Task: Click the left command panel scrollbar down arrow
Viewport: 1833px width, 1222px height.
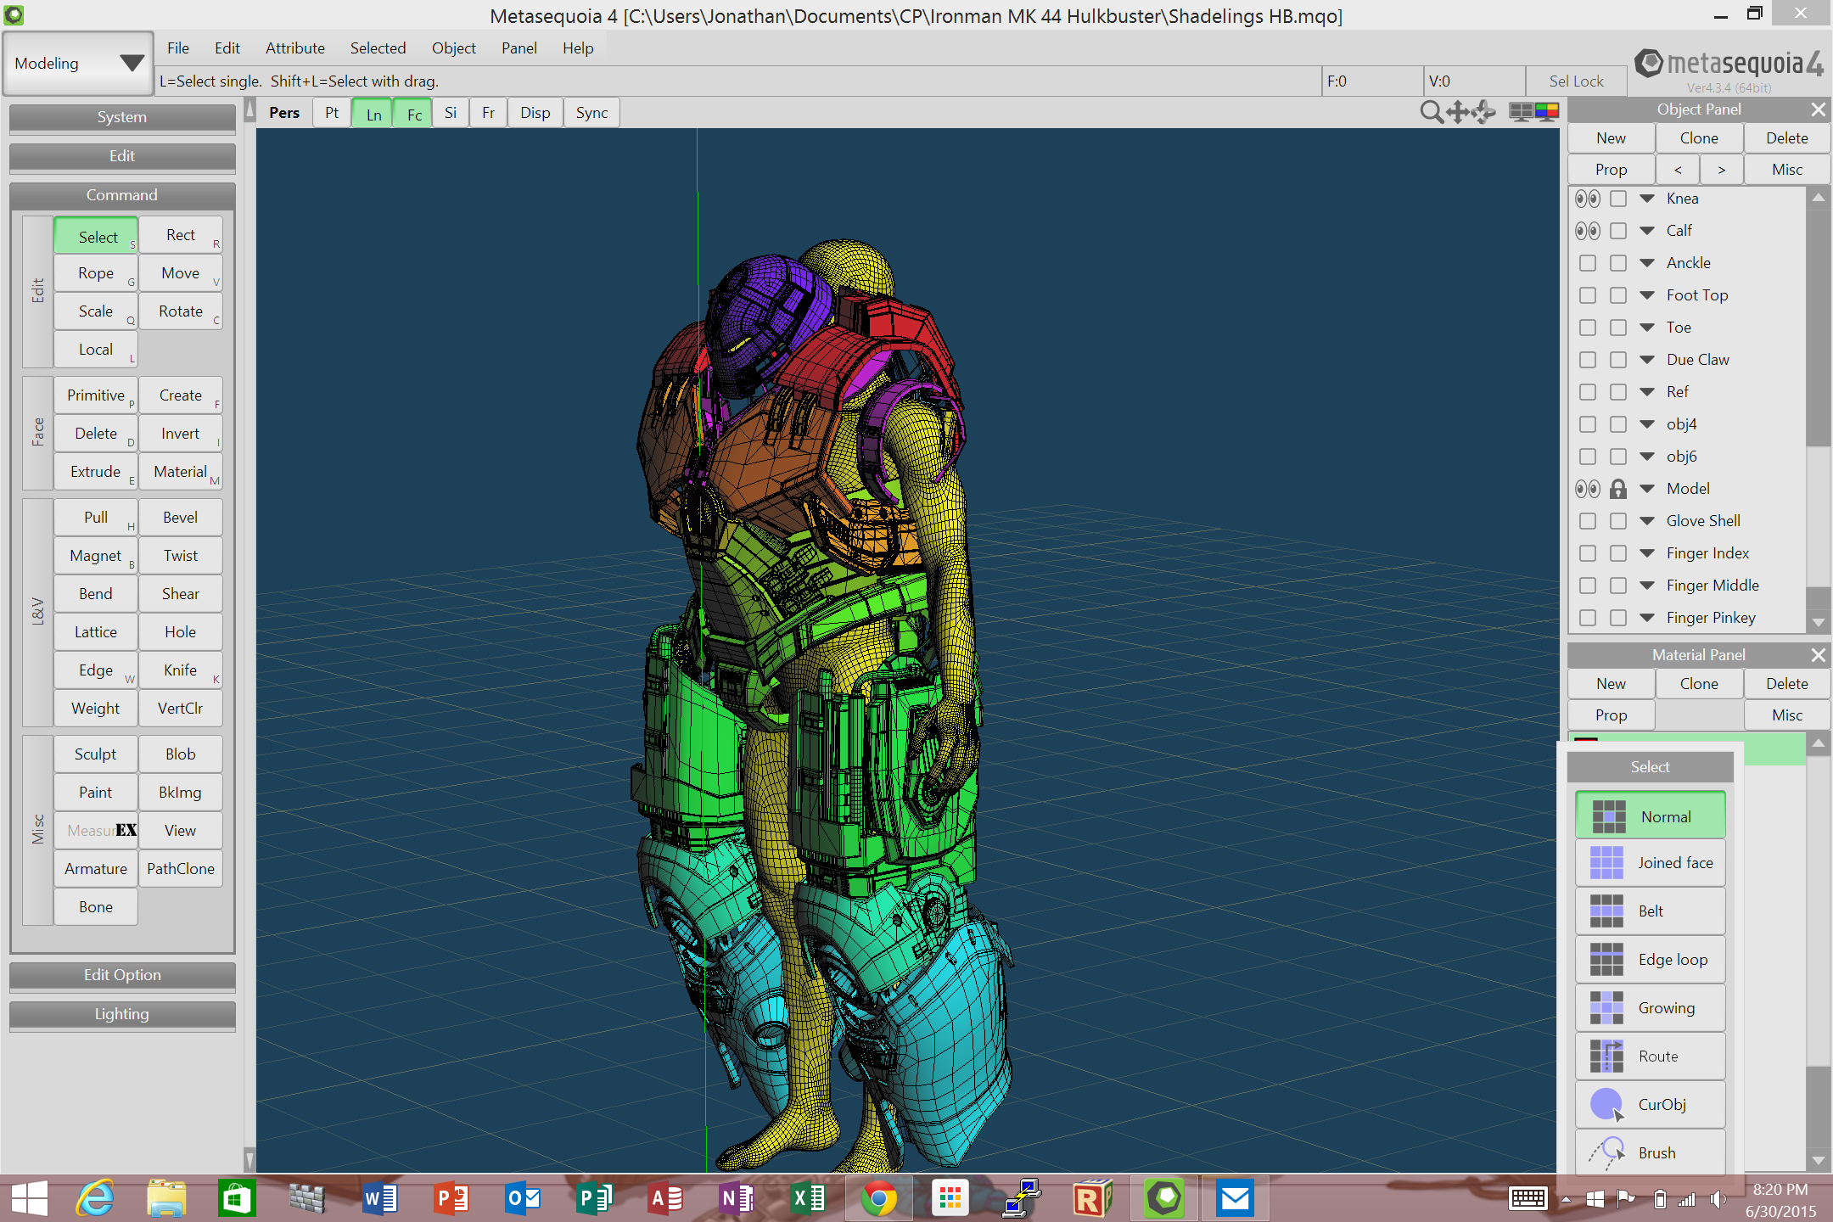Action: [x=249, y=1159]
